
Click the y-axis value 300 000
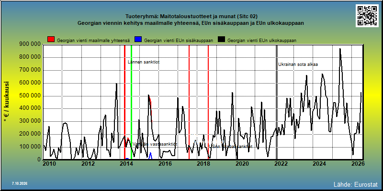pos(30,121)
